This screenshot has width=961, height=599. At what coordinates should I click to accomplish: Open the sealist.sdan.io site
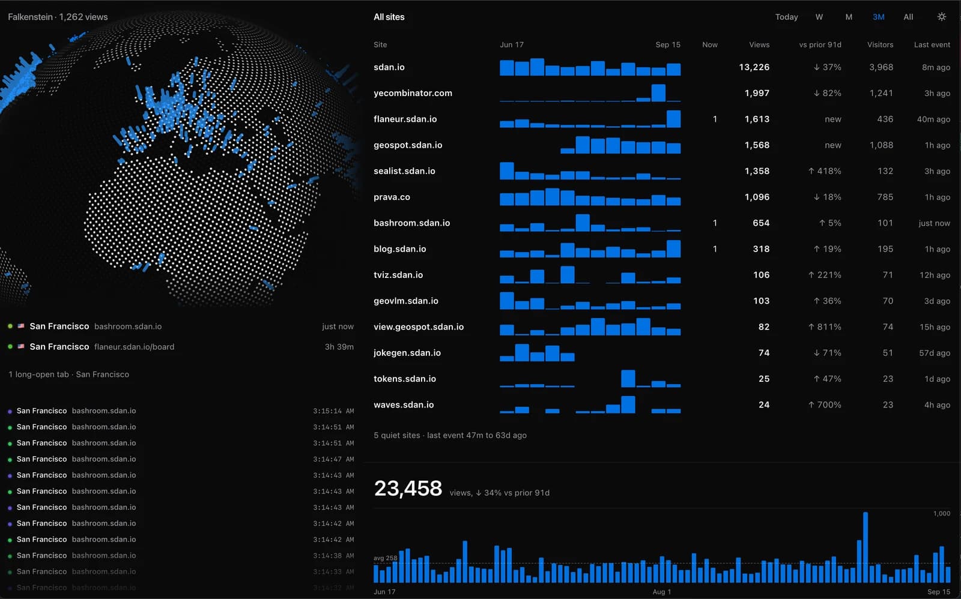pyautogui.click(x=404, y=171)
